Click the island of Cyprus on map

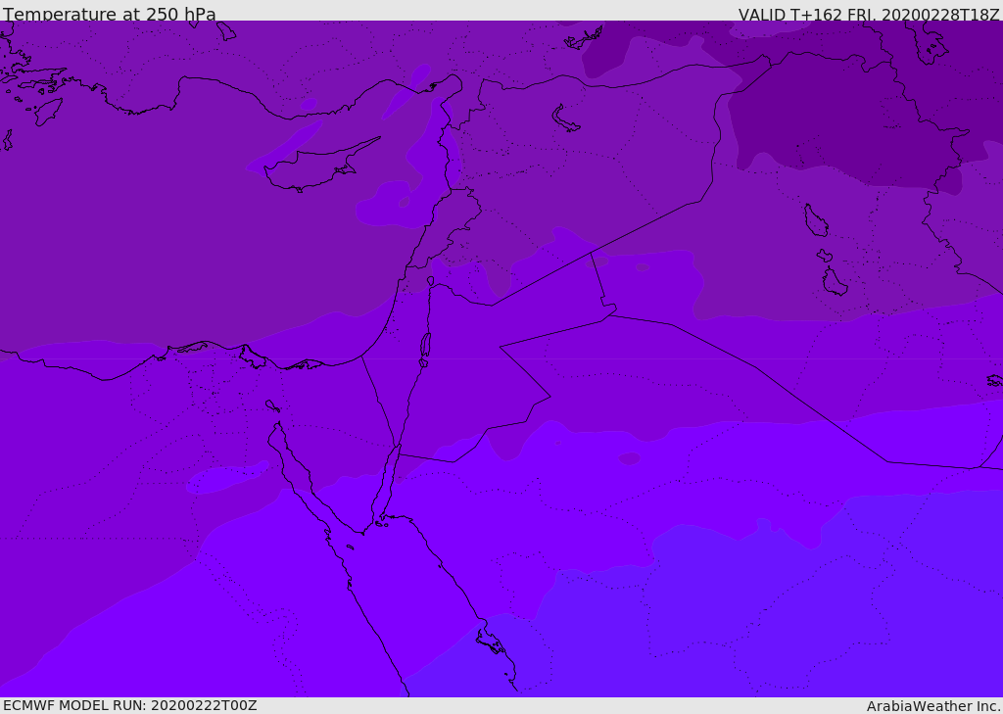click(320, 167)
